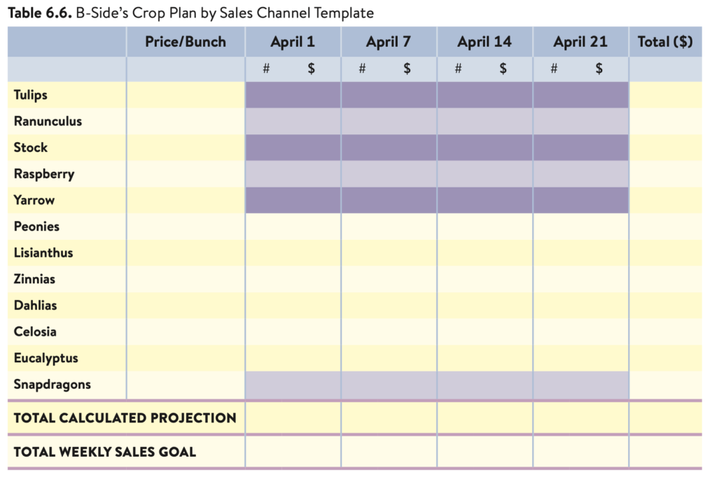Click the Total cell for calculated projection
Screen dimensions: 717x477
pos(665,418)
